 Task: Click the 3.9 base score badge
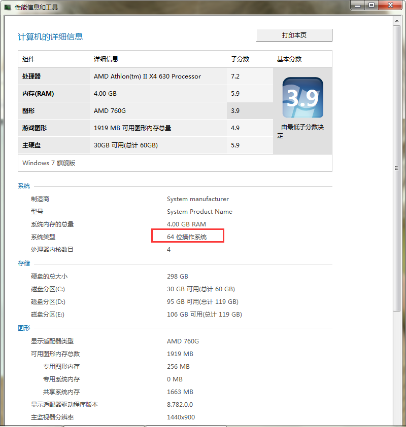pyautogui.click(x=302, y=97)
